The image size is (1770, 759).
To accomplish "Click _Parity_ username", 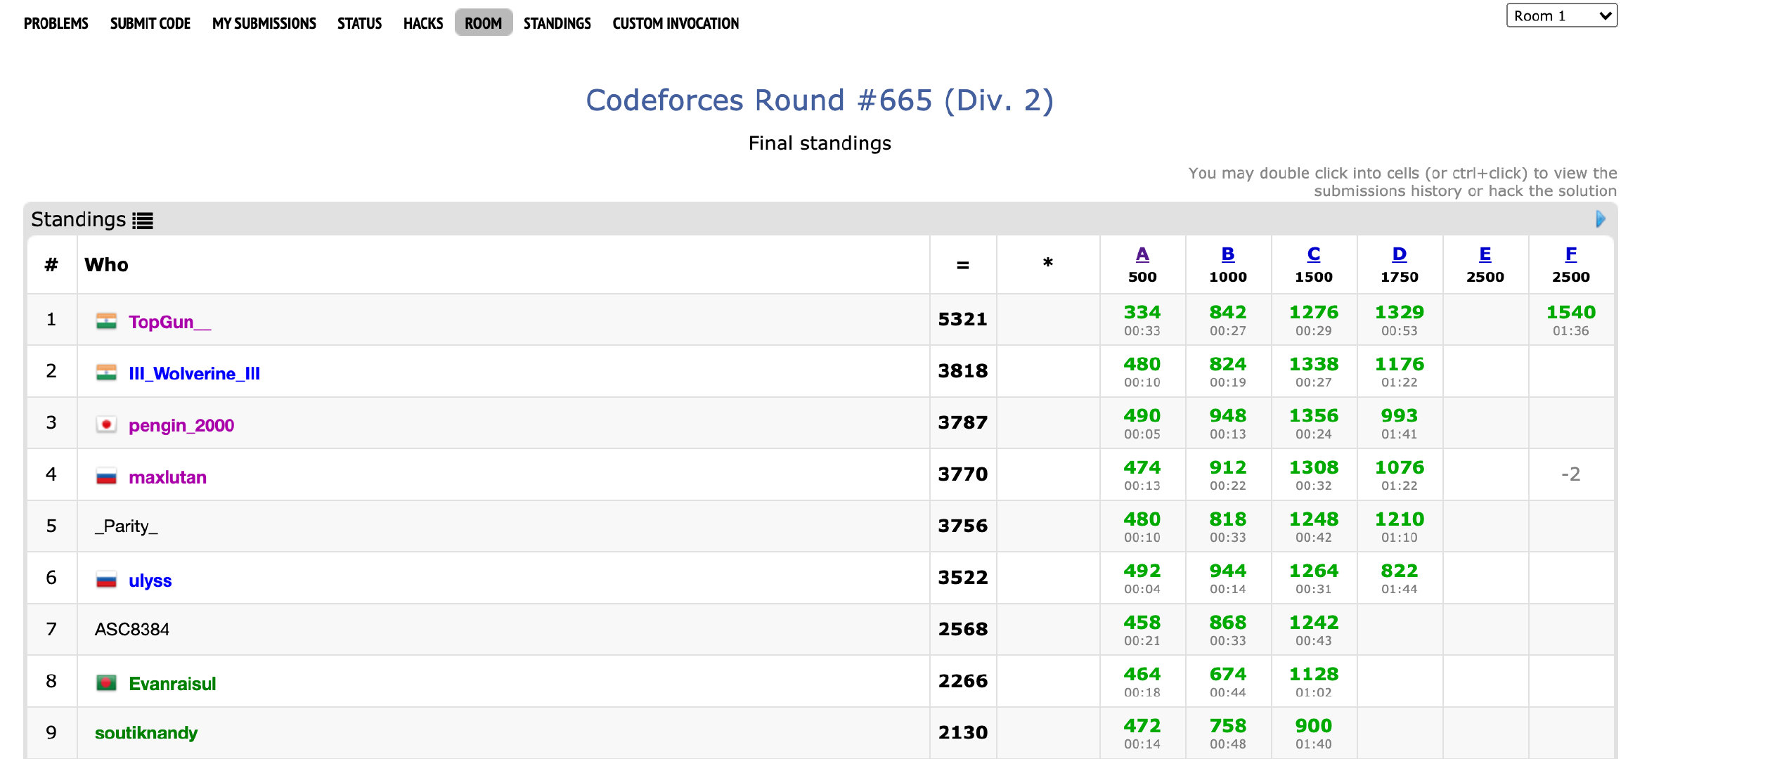I will 127,526.
